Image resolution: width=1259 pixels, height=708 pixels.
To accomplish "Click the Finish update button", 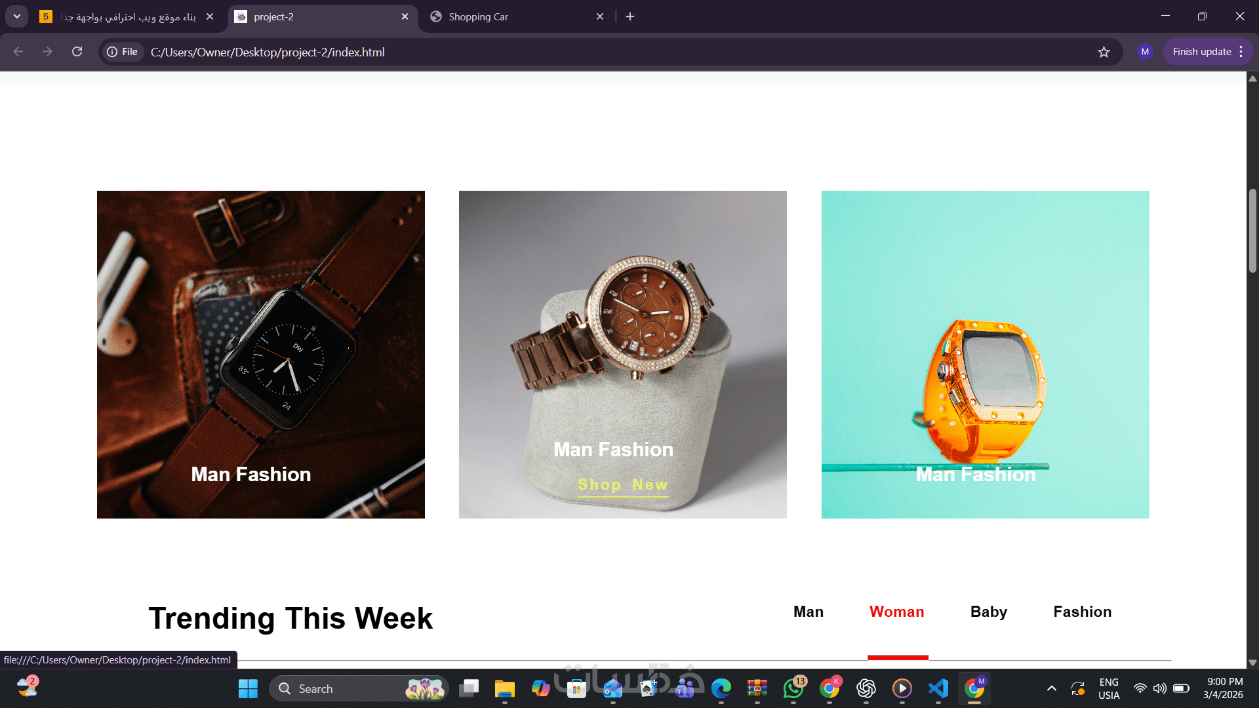I will [1201, 52].
